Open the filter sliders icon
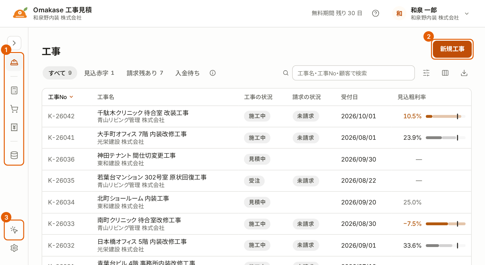 [426, 73]
